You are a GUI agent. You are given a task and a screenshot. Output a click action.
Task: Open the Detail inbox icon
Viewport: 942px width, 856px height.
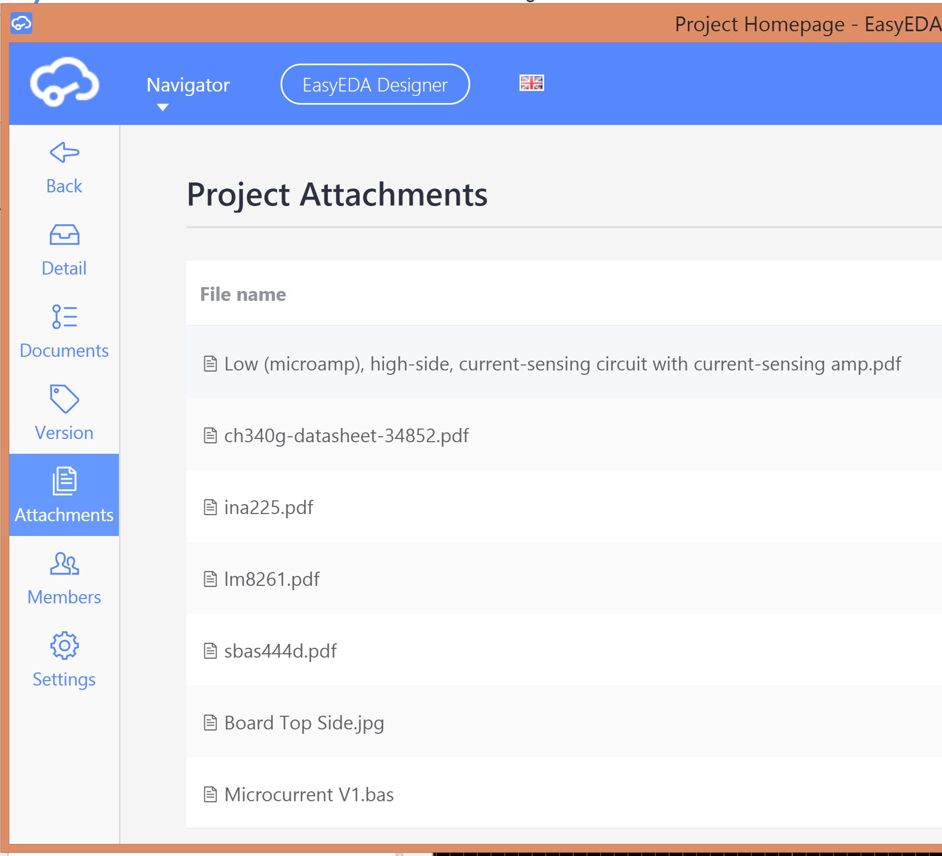[64, 235]
